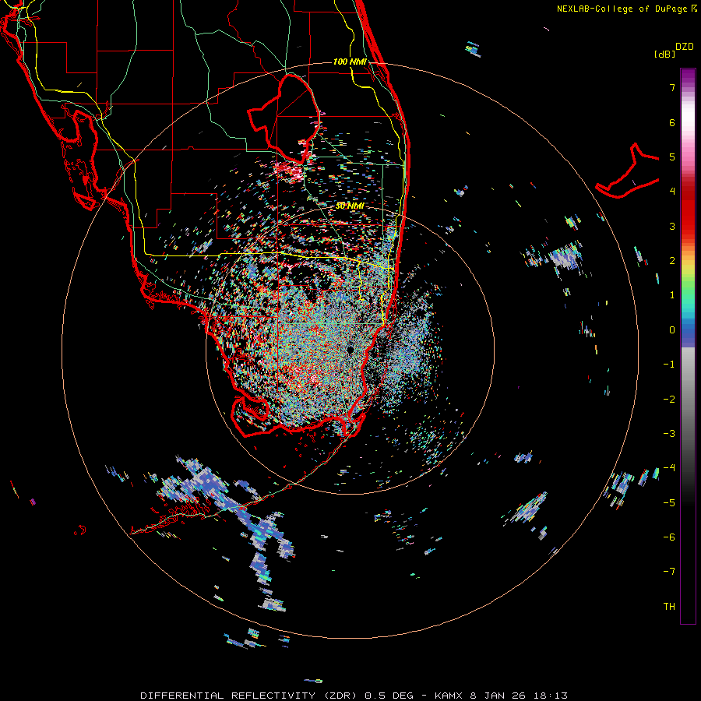Viewport: 701px width, 701px height.
Task: Click the blue 0 dB band in color bar
Action: click(x=688, y=333)
